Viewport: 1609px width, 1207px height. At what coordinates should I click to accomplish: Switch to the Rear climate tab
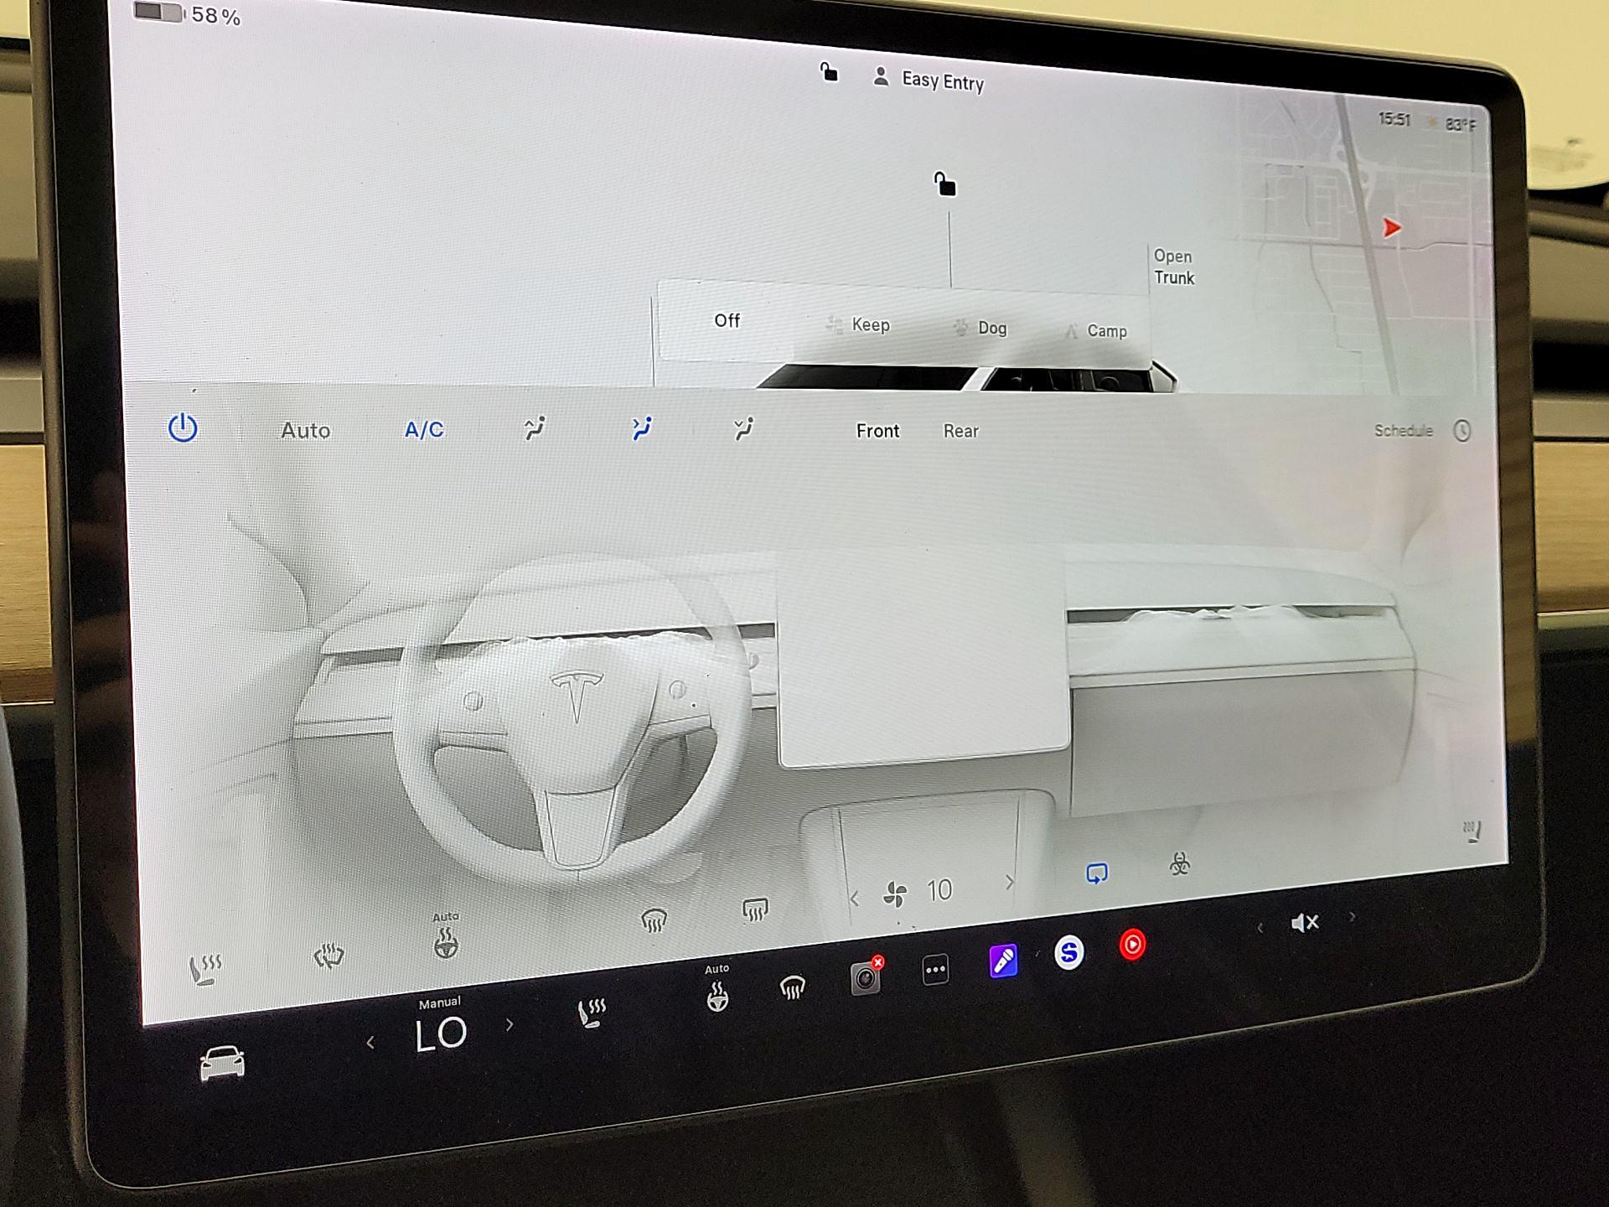[960, 431]
